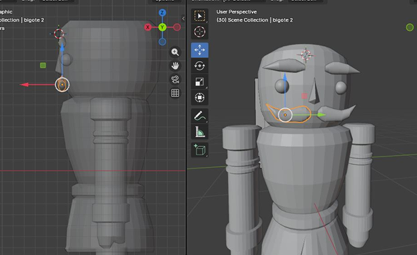
Task: Click the zoom magnifier in left viewport
Action: click(175, 52)
